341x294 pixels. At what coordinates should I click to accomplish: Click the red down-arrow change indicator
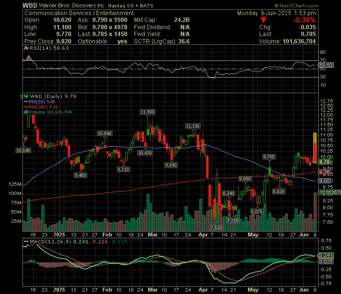point(264,20)
